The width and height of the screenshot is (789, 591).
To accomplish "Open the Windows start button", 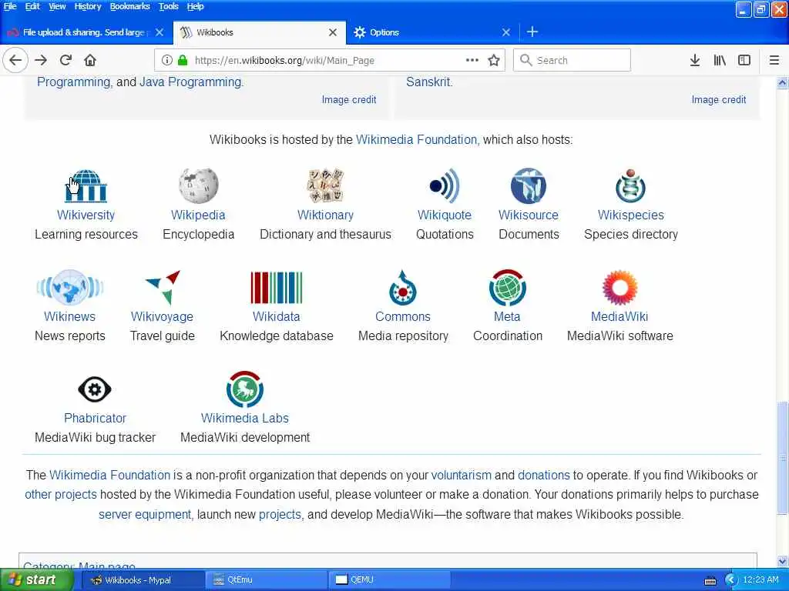I will click(36, 579).
